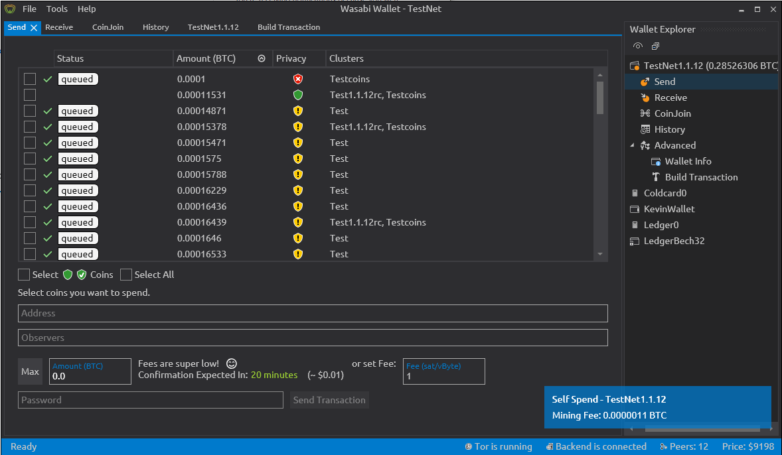Click the Max amount button
782x455 pixels.
pos(30,372)
